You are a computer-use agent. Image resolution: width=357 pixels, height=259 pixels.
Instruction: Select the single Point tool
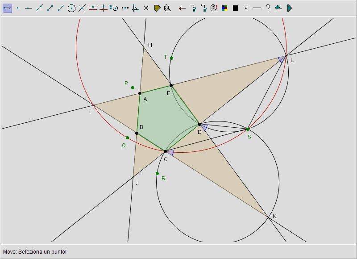(18, 8)
